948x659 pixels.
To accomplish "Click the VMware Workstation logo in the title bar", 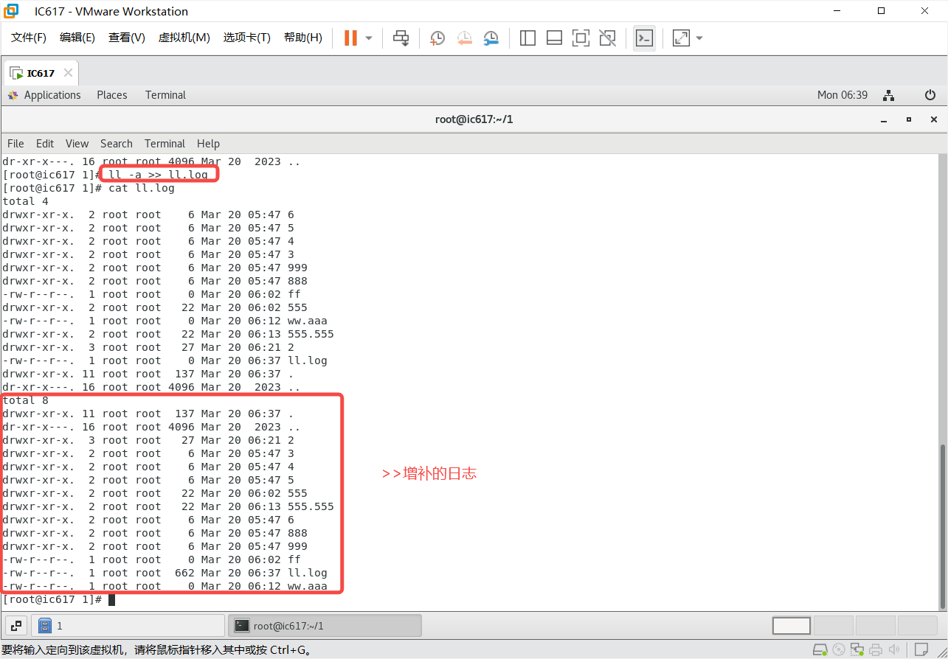I will tap(11, 11).
